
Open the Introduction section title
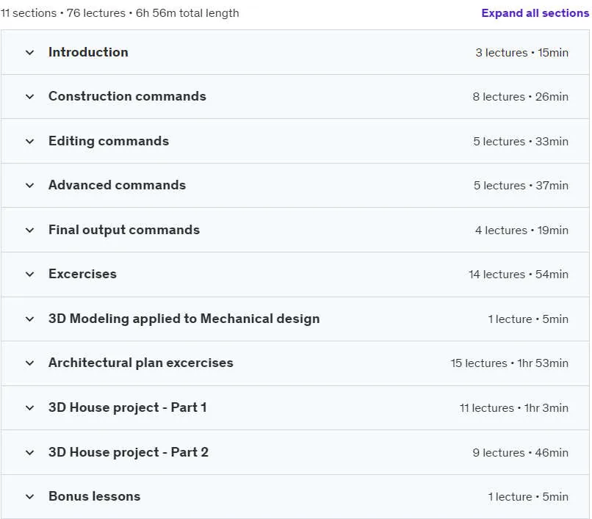tap(88, 52)
